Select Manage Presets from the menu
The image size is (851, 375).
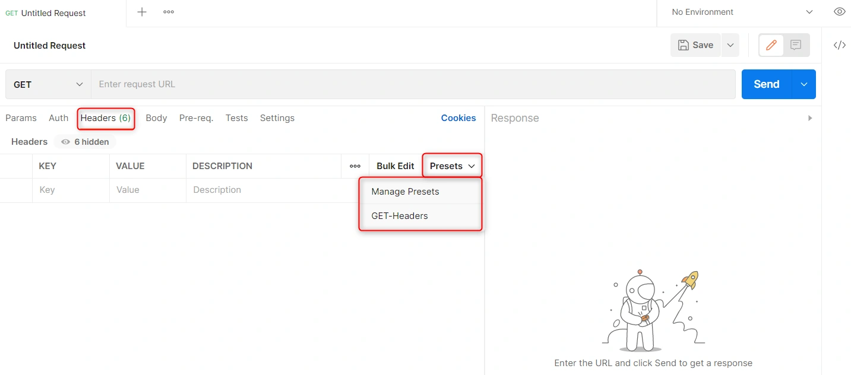click(x=420, y=192)
